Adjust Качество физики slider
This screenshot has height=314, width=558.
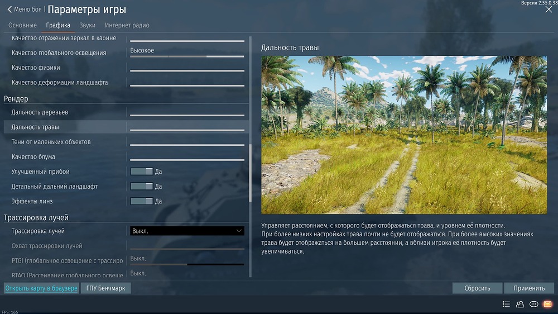(187, 70)
